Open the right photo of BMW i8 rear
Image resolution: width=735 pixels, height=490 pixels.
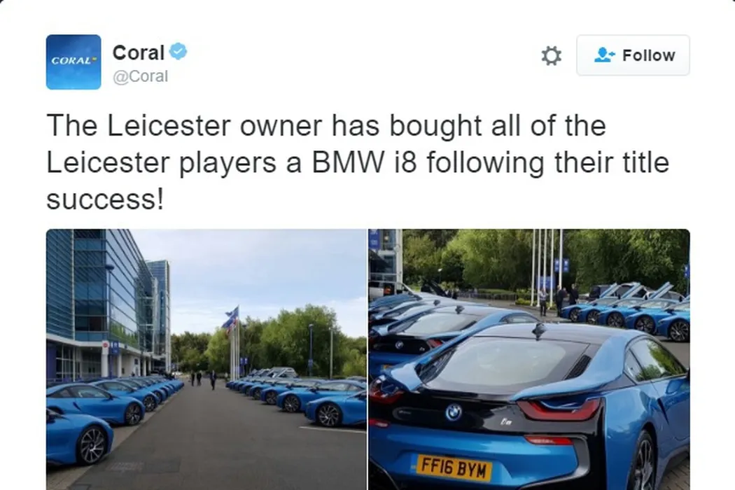529,360
